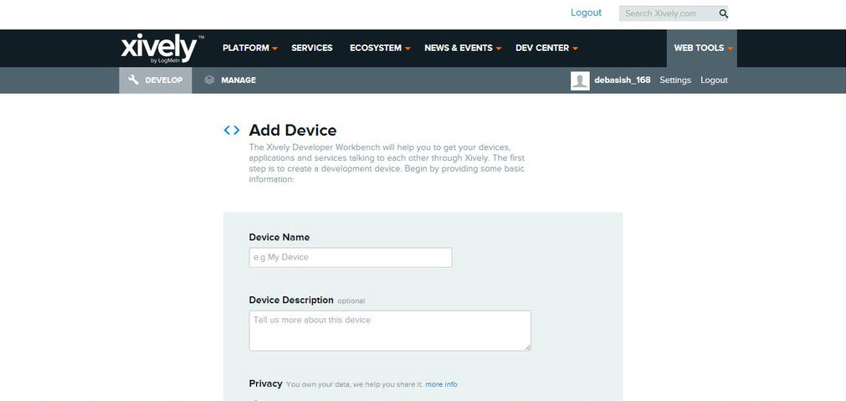This screenshot has width=846, height=401.
Task: Focus the Device Description text area
Action: (x=390, y=331)
